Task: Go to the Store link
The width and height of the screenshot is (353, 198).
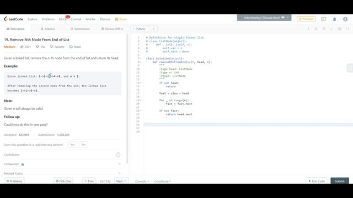Action: coord(120,19)
